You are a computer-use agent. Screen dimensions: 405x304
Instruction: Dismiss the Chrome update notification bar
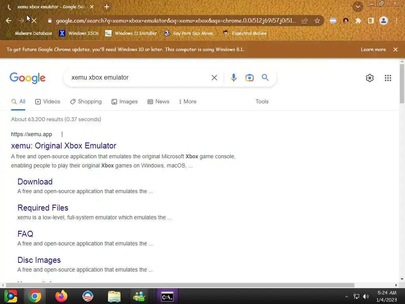point(396,49)
